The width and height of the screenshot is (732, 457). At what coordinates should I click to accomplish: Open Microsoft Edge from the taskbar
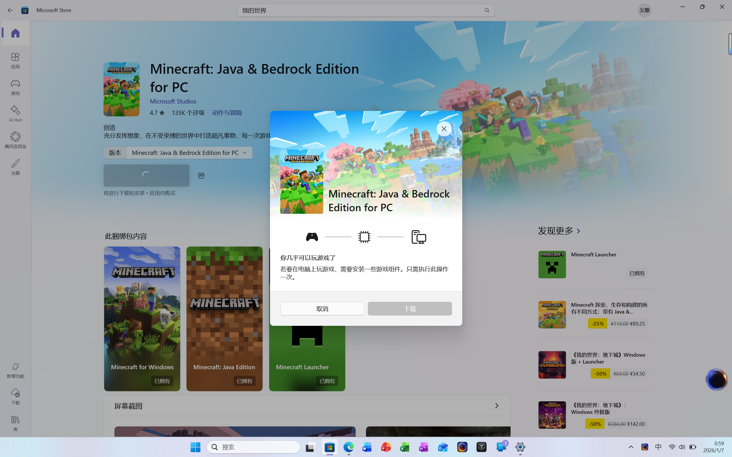[x=348, y=447]
